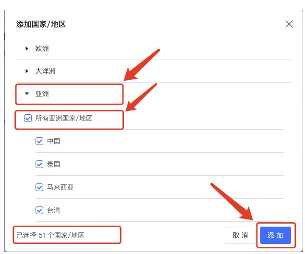Toggle the 台湾 checkbox
This screenshot has width=305, height=254.
[x=39, y=210]
